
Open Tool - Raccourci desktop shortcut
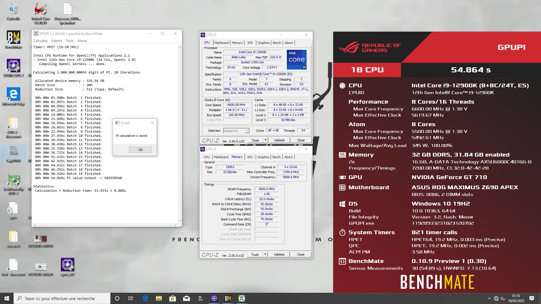tap(13, 267)
